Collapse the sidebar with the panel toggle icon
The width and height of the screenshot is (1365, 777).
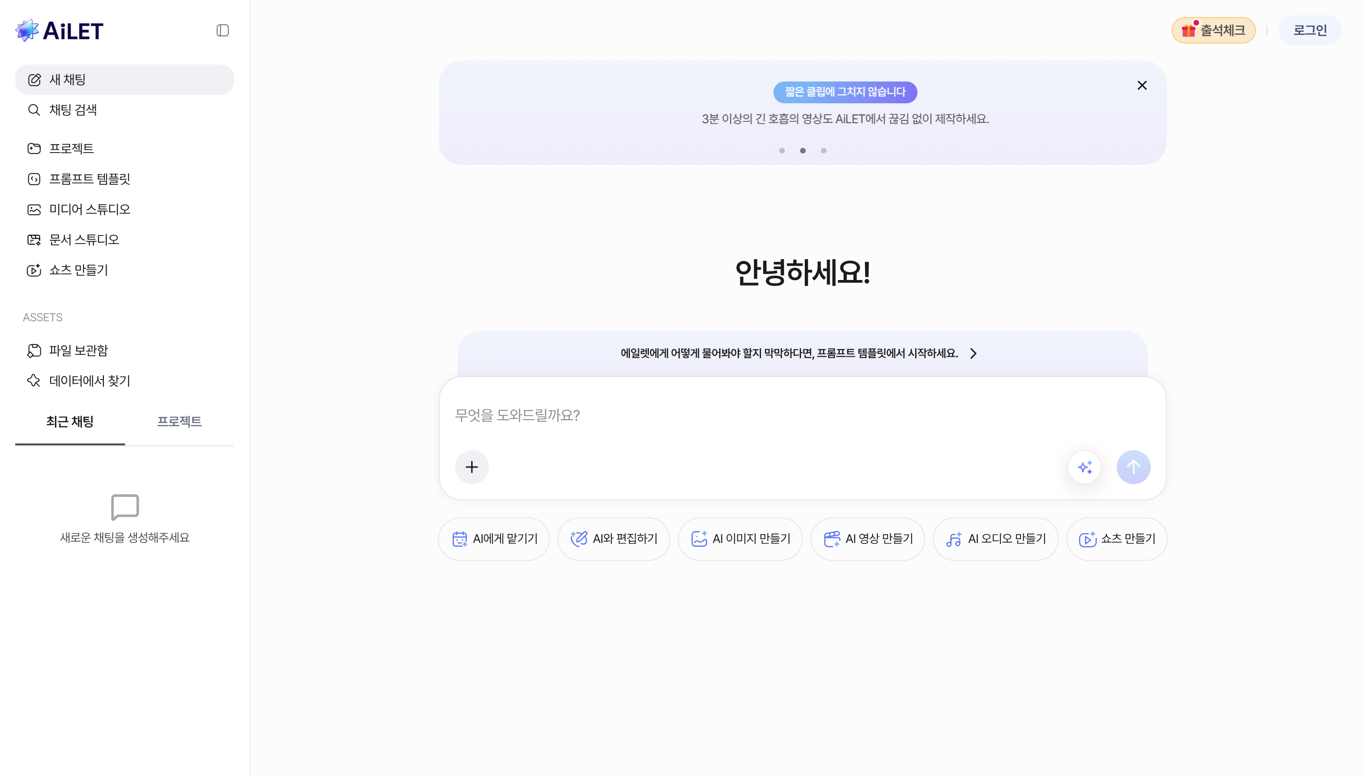coord(223,30)
